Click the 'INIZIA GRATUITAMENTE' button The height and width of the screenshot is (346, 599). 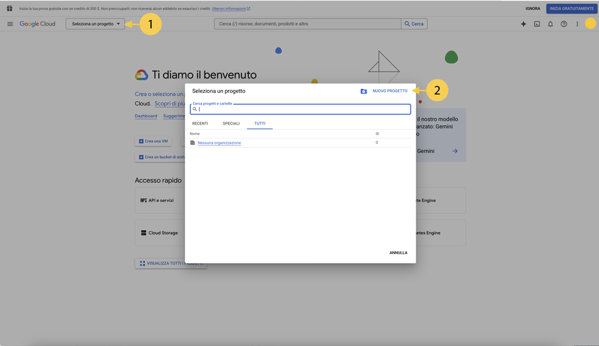click(571, 8)
